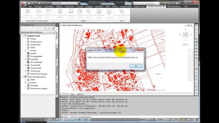Screen dimensions: 219x123
Task: Switch to the Layout1 tab
Action: (x=80, y=94)
